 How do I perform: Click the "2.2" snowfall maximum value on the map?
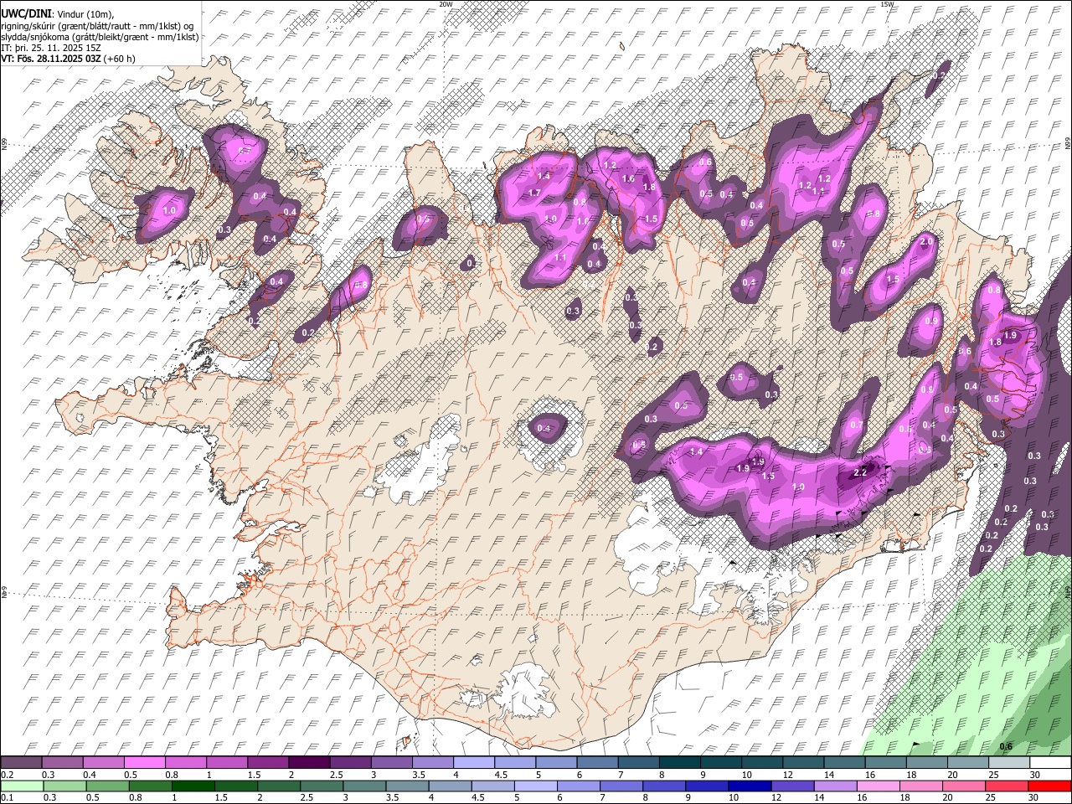pos(860,473)
